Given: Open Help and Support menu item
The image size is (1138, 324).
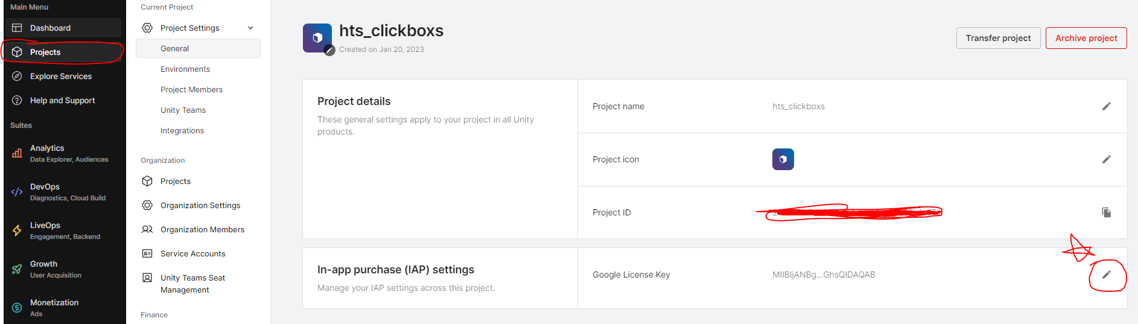Looking at the screenshot, I should click(63, 100).
